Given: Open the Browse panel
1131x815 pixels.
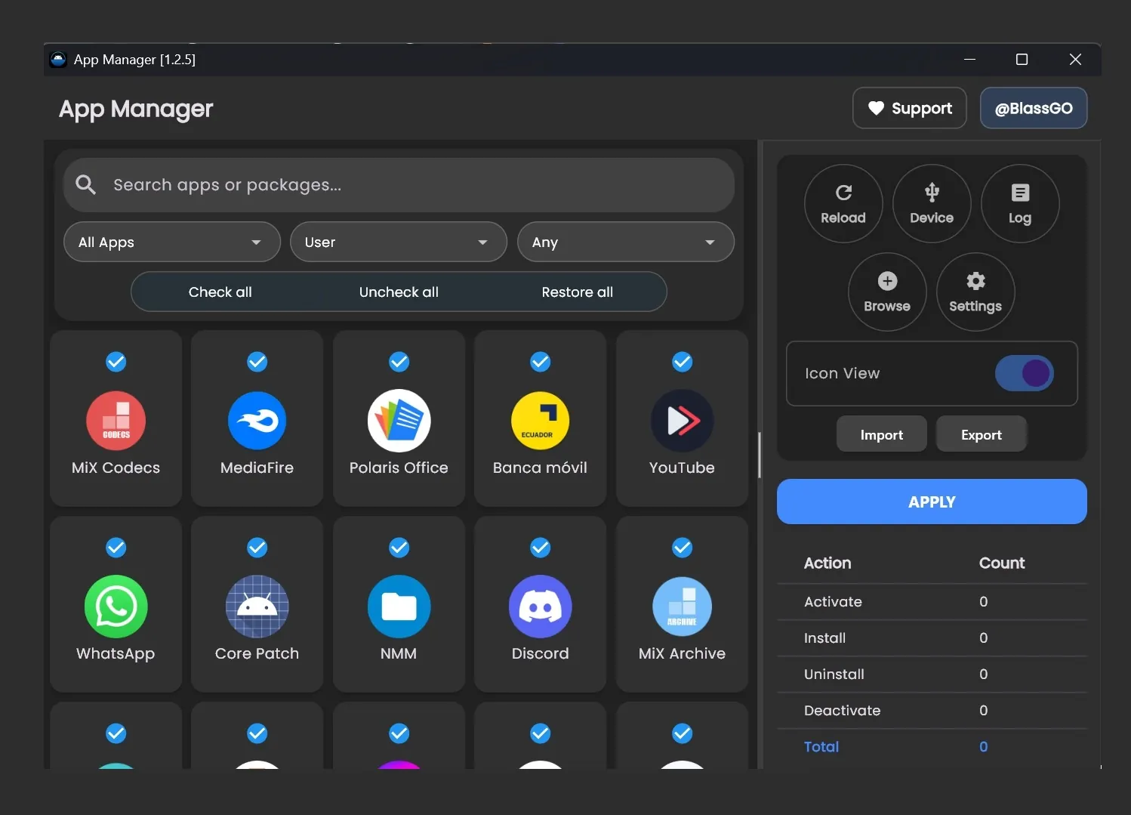Looking at the screenshot, I should (887, 292).
